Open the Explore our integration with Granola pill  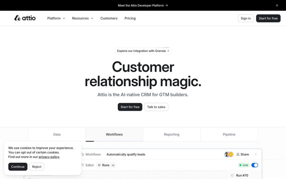(x=143, y=51)
